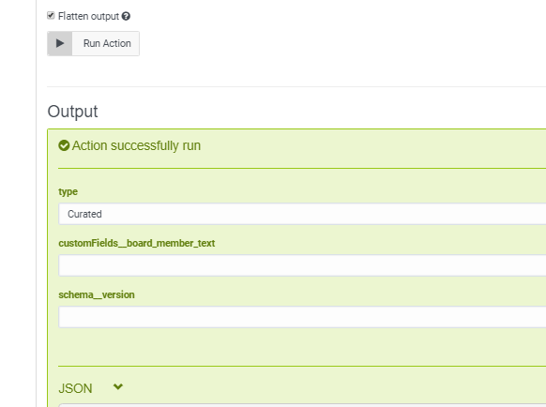Viewport: 546px width, 407px height.
Task: Expand the JSON section chevron
Action: tap(118, 386)
